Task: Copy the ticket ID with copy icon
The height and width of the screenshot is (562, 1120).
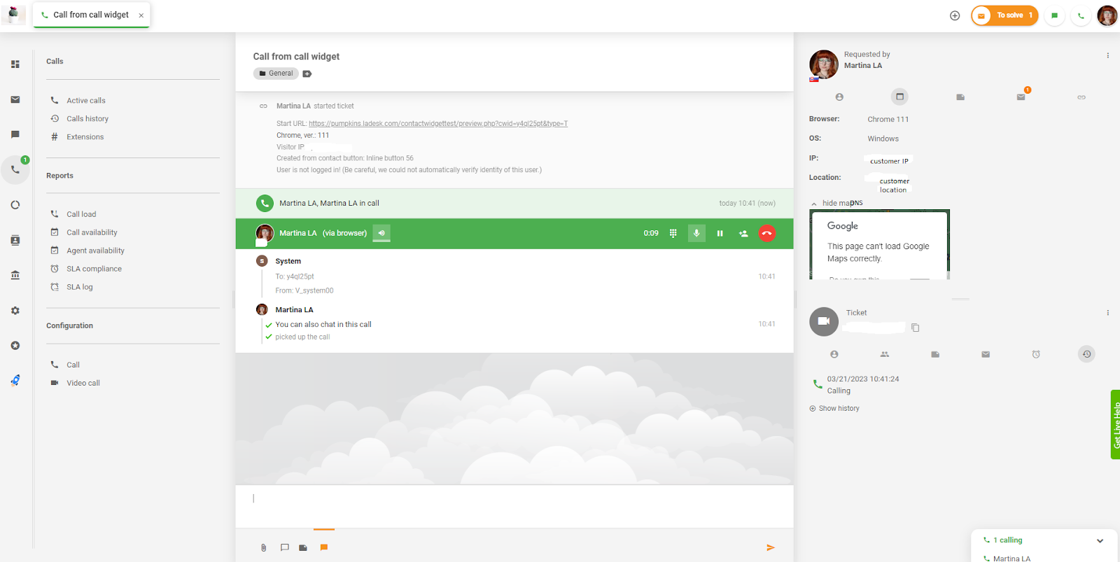Action: pyautogui.click(x=915, y=328)
